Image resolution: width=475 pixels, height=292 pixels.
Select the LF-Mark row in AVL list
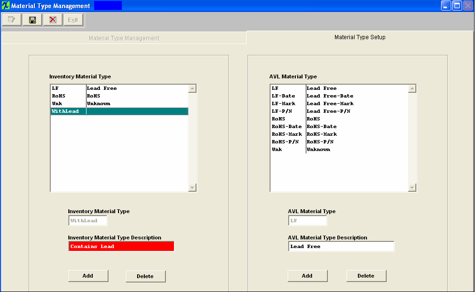pyautogui.click(x=339, y=104)
